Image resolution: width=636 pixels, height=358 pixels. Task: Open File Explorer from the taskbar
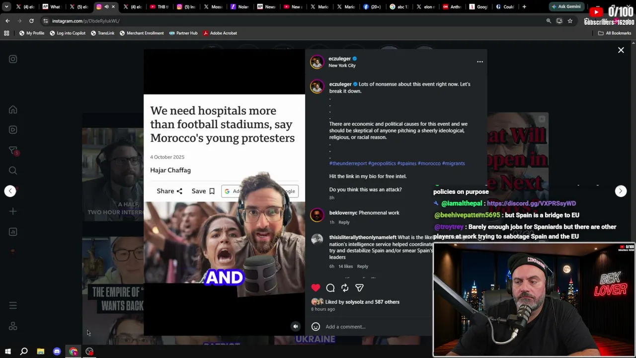(x=40, y=352)
